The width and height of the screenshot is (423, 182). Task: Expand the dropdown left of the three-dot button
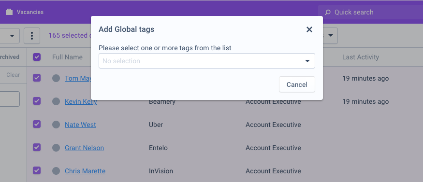tap(10, 36)
